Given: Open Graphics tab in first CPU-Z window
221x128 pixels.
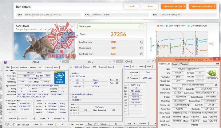Looking at the screenshot, I should pyautogui.click(x=48, y=67).
